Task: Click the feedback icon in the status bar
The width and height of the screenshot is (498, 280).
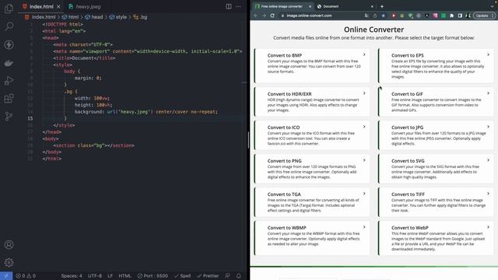Action: point(228,276)
